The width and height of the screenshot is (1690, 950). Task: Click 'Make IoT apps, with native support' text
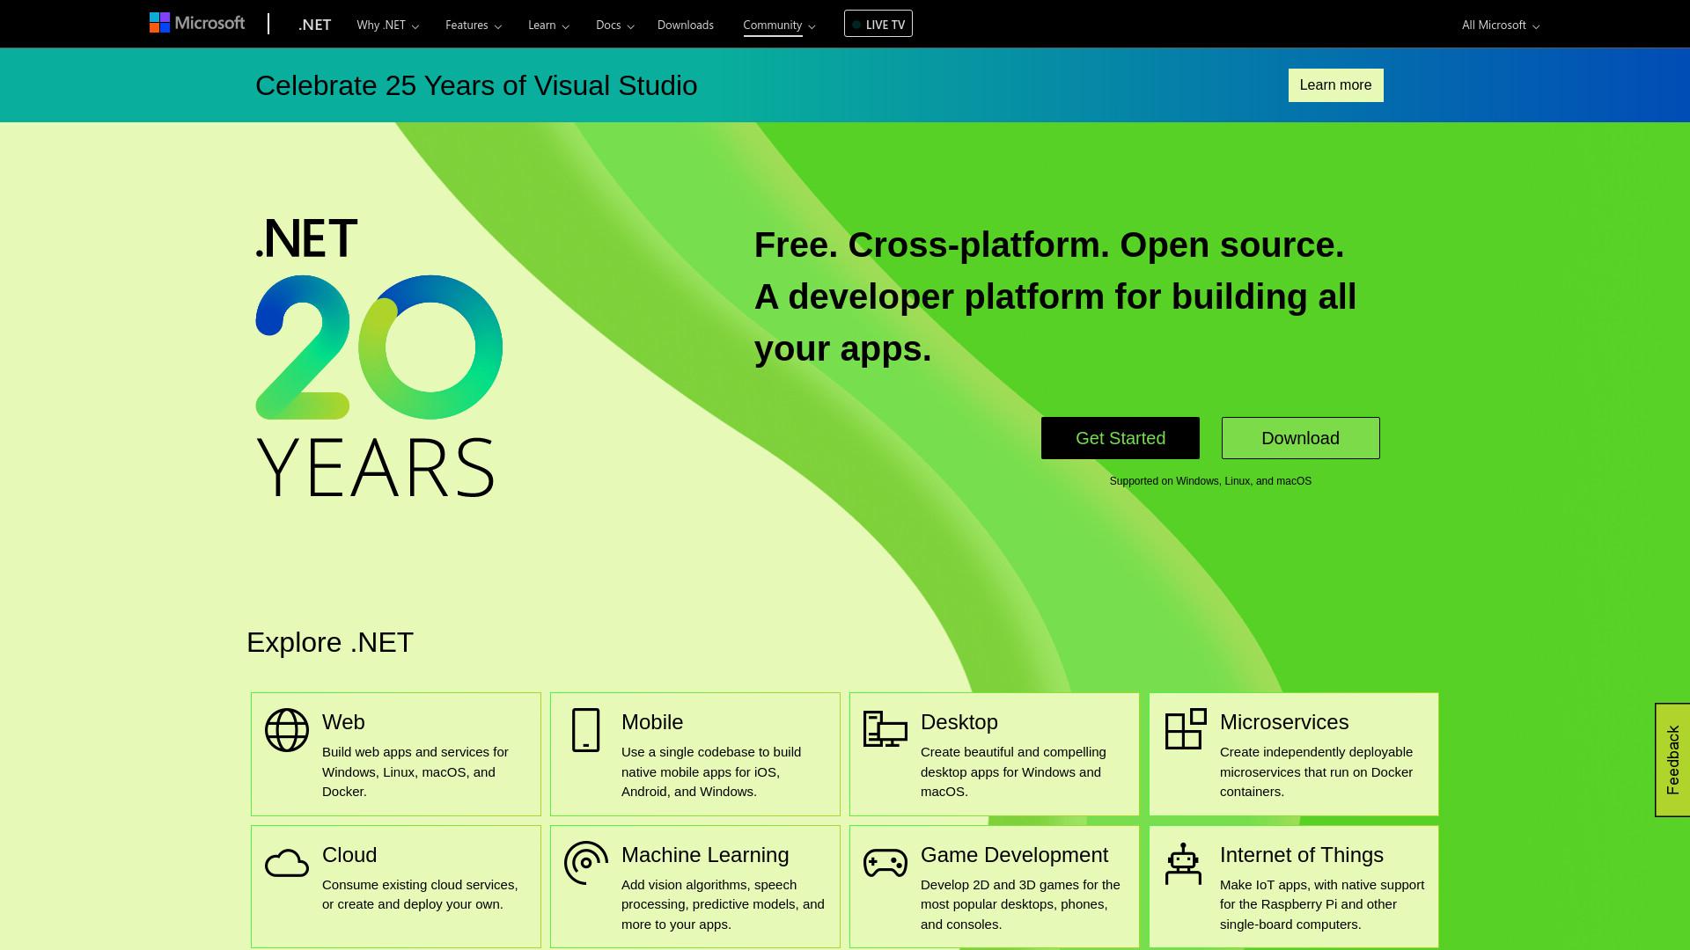1322,904
